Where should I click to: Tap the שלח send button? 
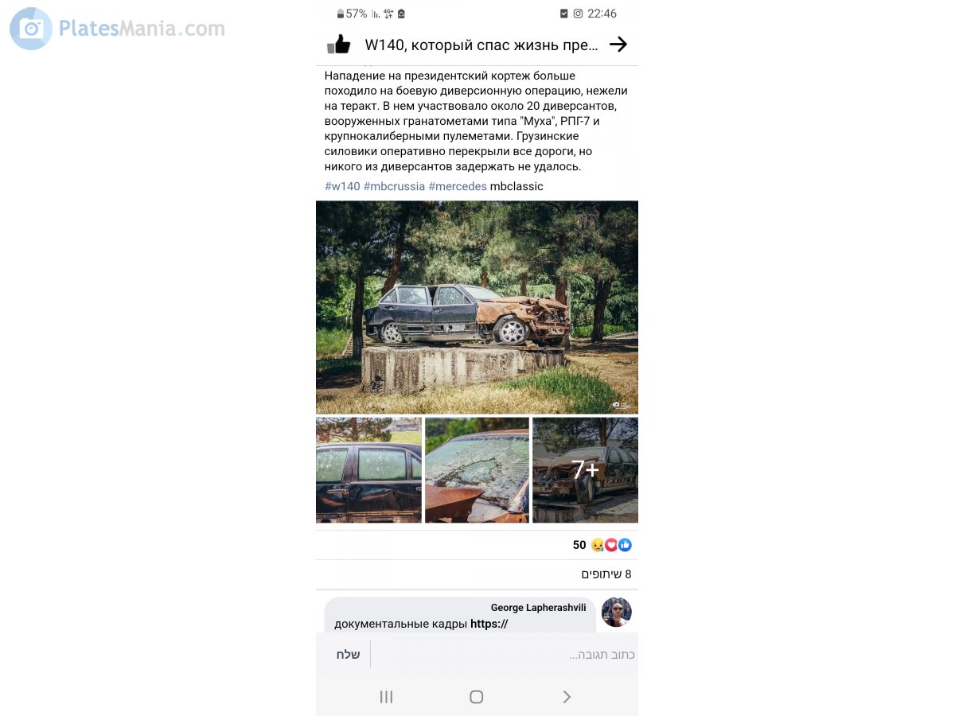point(348,655)
